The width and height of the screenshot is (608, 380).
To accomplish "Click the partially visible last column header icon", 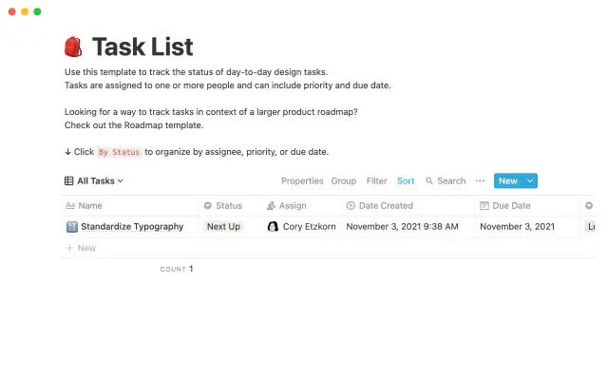I will [589, 206].
